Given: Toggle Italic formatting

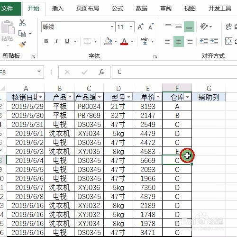Looking at the screenshot, I should (56, 41).
